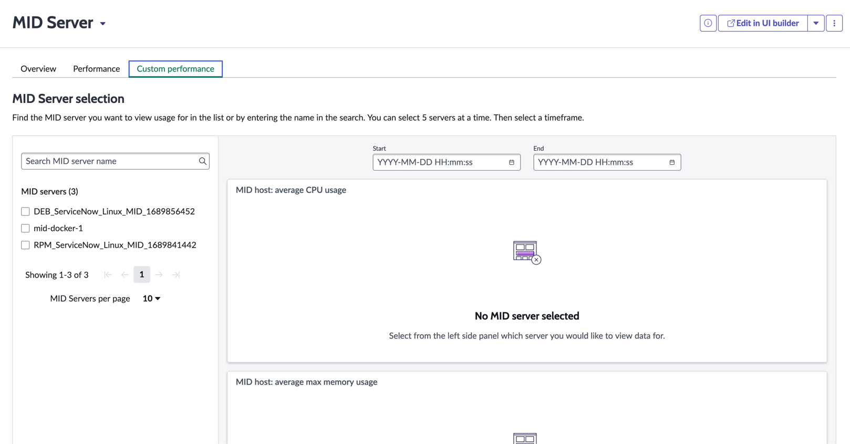Screen dimensions: 850x444
Task: Click the info icon button
Action: click(708, 23)
